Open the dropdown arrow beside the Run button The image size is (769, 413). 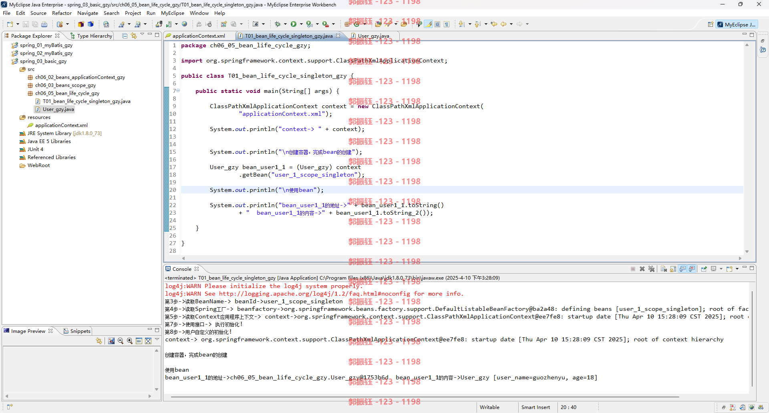coord(301,24)
